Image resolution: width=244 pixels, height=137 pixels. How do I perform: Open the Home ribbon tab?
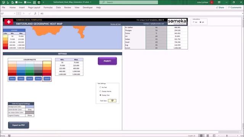13,8
